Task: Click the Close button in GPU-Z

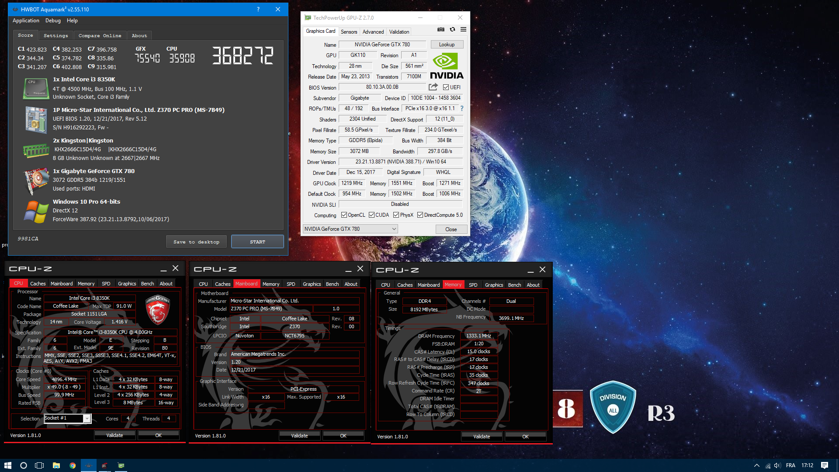Action: click(451, 229)
